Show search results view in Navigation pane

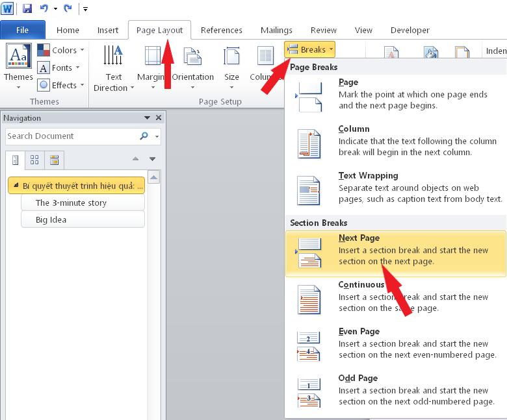54,160
